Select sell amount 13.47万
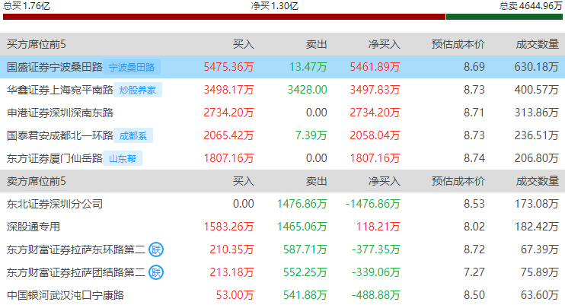The height and width of the screenshot is (305, 565). 308,67
